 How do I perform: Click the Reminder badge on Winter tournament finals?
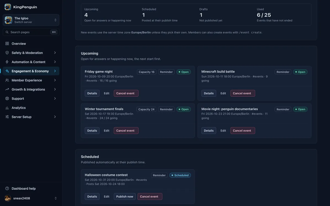click(166, 109)
